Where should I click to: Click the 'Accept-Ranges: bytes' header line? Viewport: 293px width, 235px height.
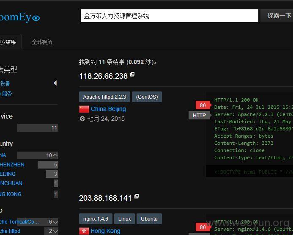click(244, 136)
